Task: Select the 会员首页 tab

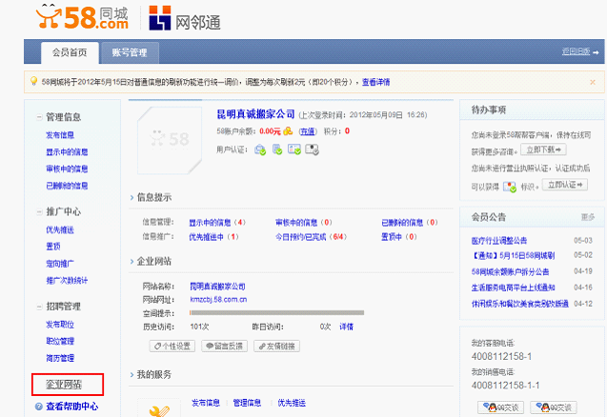Action: [x=71, y=53]
